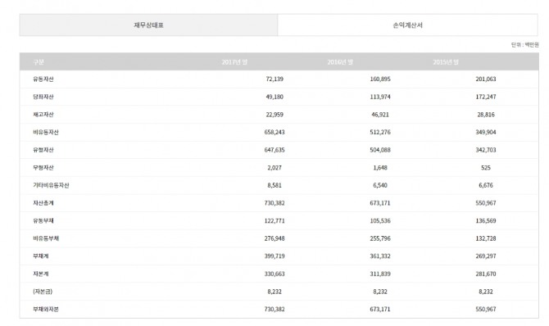Click the 무형자산 2015 value 525
Screen dimensions: 549x326
click(486, 168)
